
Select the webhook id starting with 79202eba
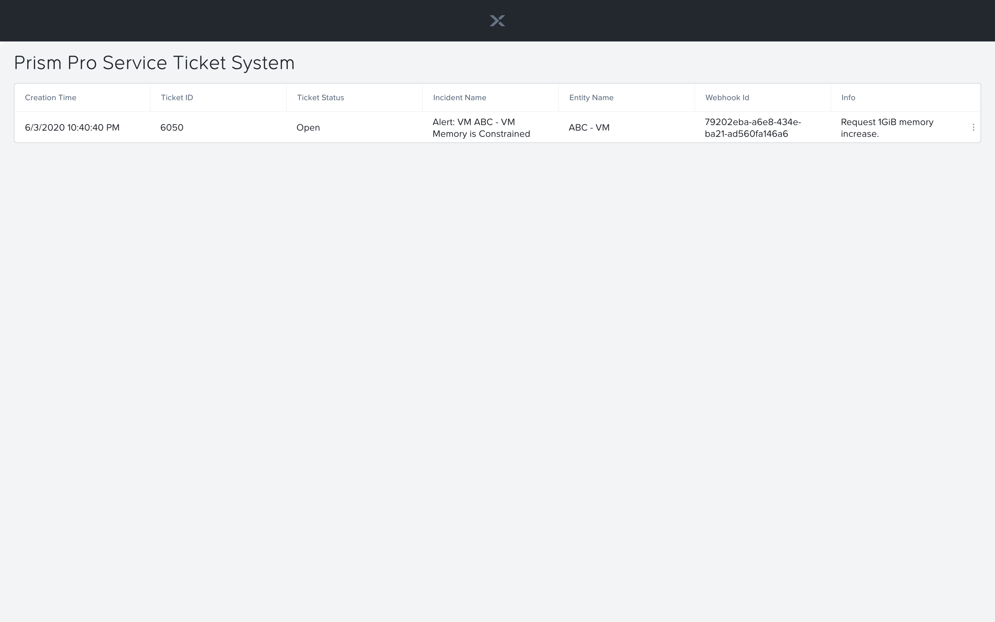[x=753, y=128]
